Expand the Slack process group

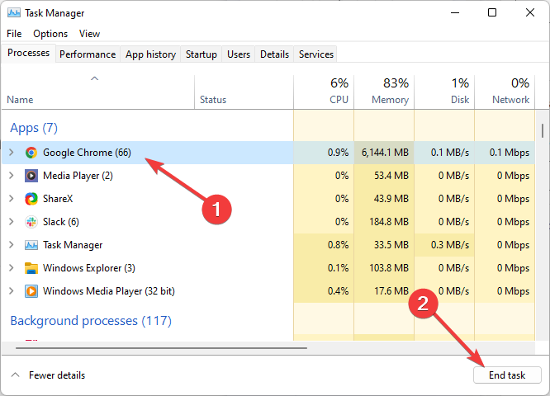pyautogui.click(x=12, y=221)
